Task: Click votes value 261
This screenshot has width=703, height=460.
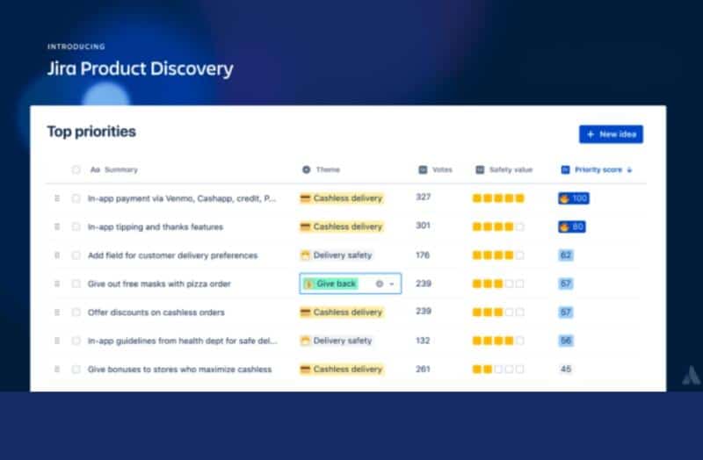Action: 423,370
